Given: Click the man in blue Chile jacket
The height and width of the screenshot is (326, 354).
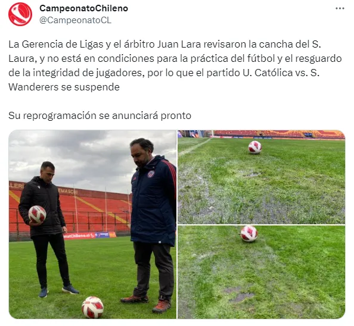Looking at the screenshot, I should coord(151,225).
